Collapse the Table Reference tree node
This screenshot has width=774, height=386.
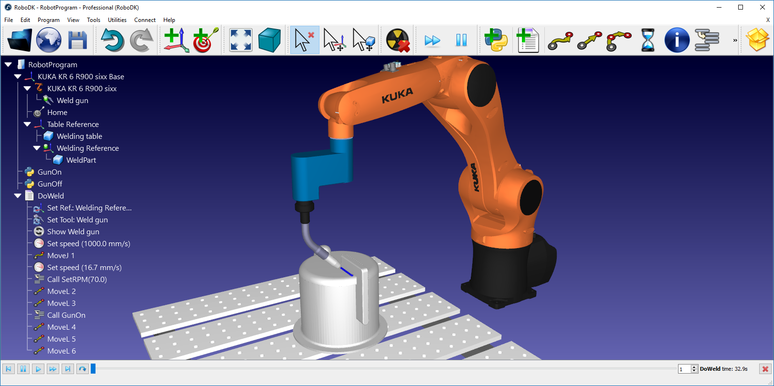pyautogui.click(x=27, y=124)
